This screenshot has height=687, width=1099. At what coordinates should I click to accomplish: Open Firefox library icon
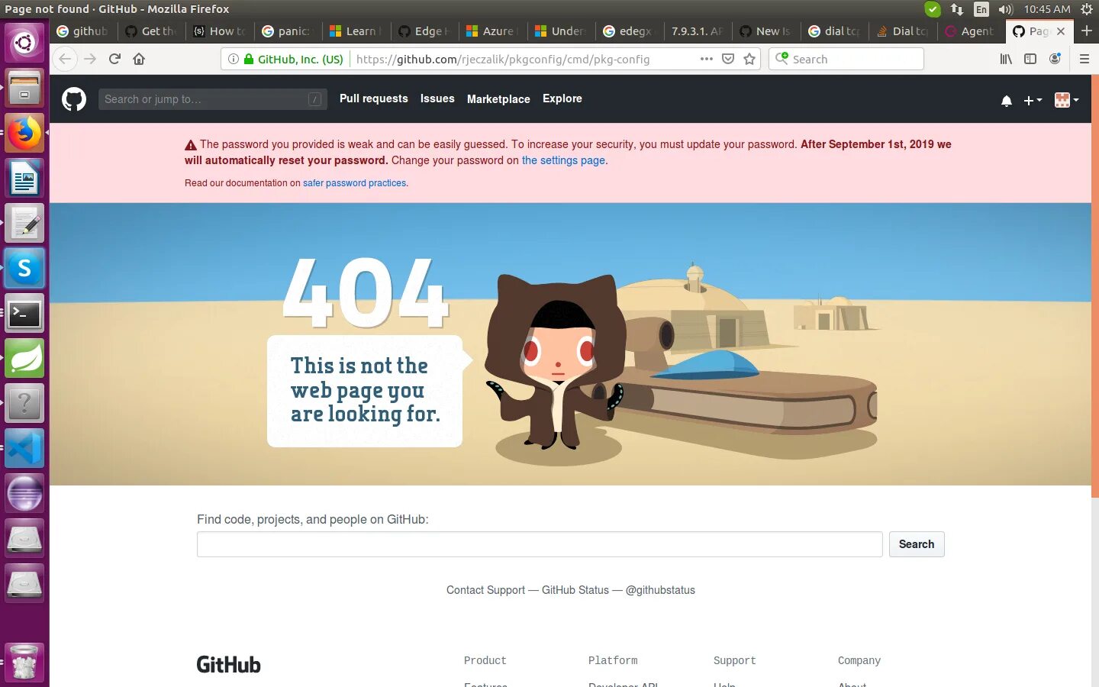click(x=1006, y=59)
